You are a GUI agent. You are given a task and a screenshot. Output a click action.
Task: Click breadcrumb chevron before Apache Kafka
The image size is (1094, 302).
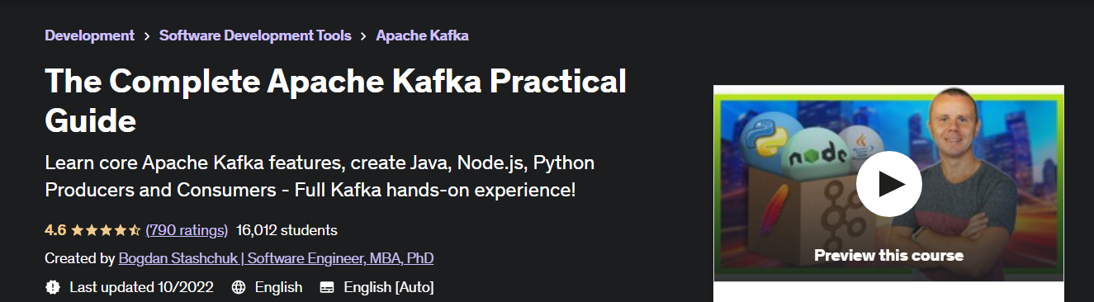click(364, 35)
